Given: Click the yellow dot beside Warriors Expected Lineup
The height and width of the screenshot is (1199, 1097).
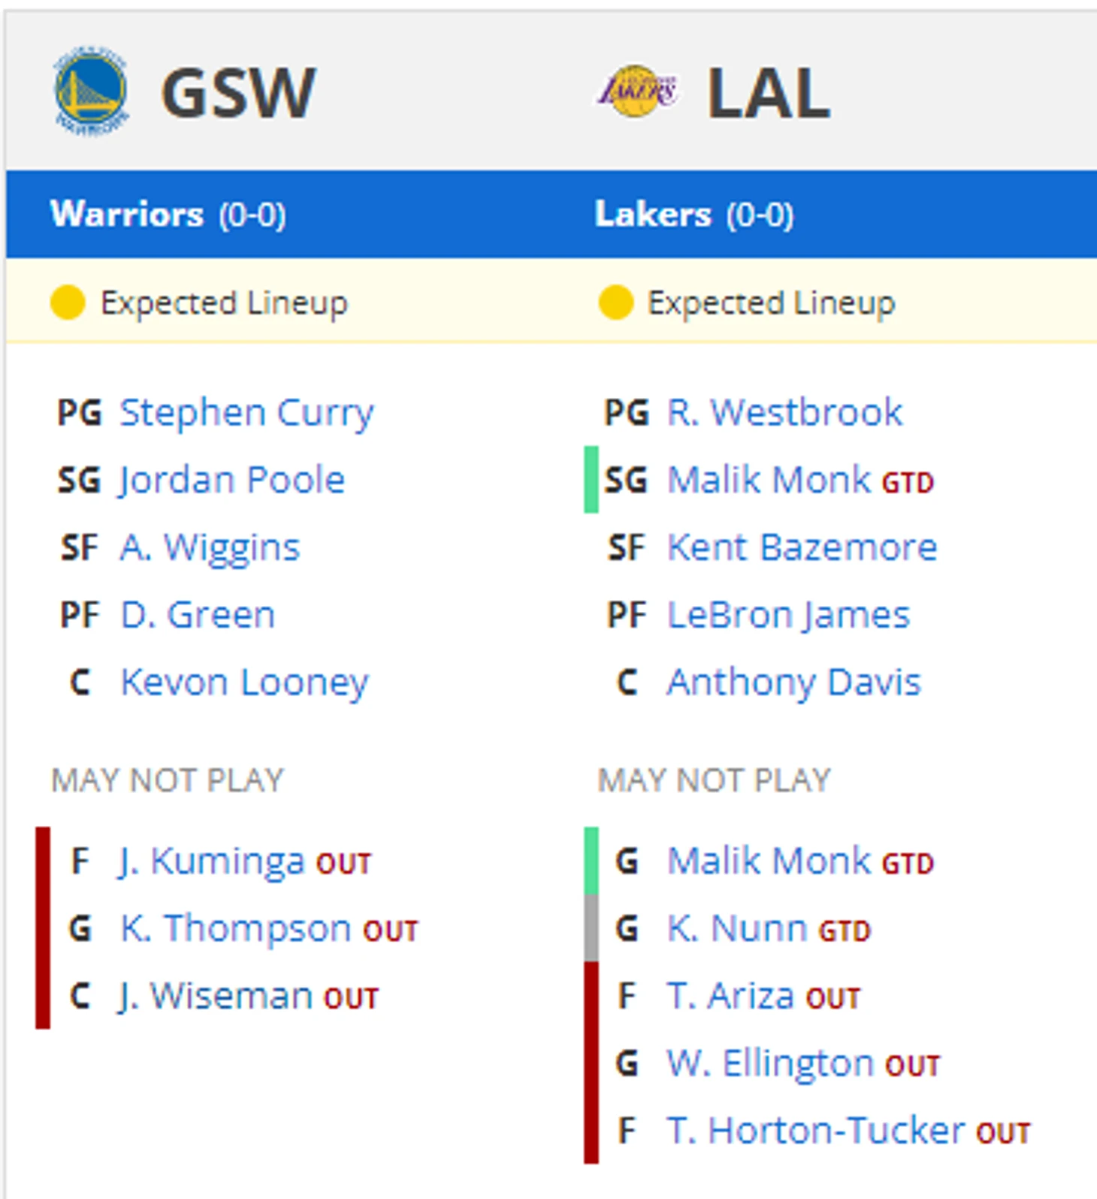Looking at the screenshot, I should coord(68,303).
